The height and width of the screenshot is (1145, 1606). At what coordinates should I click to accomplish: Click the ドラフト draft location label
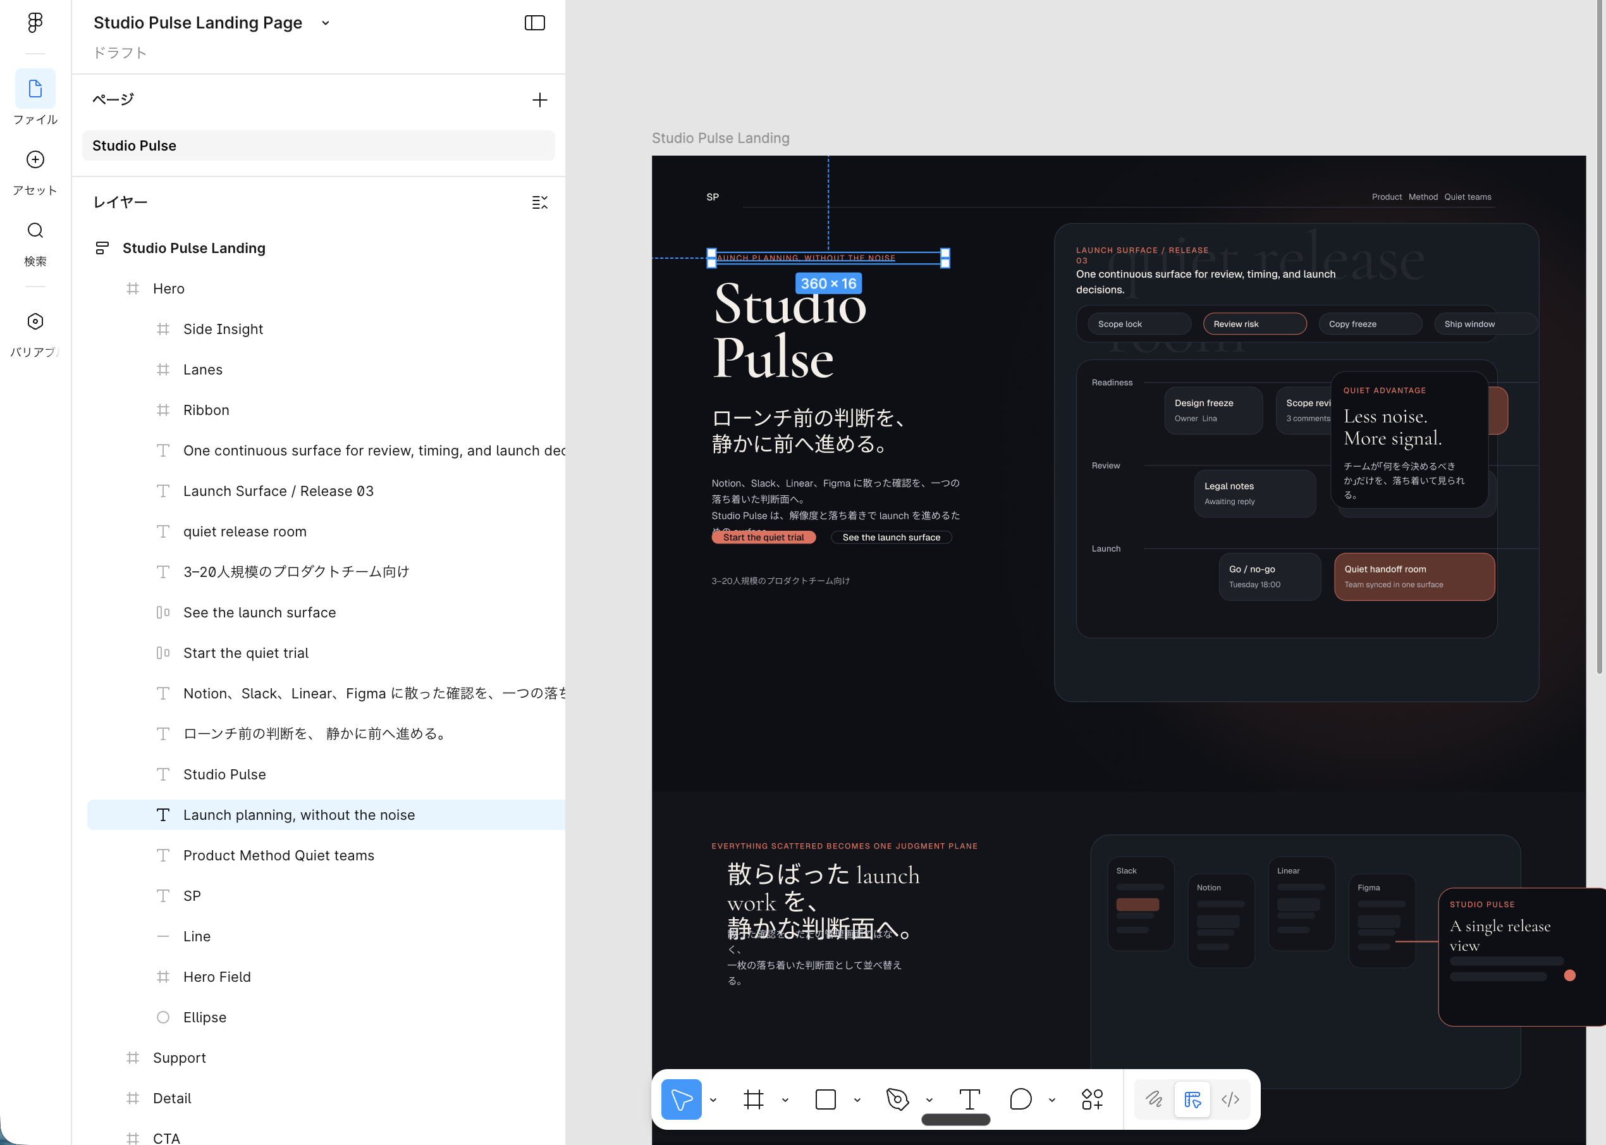[121, 53]
